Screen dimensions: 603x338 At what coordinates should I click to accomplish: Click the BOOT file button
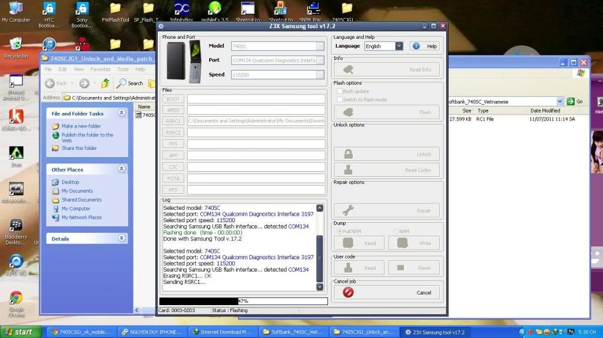tap(173, 99)
